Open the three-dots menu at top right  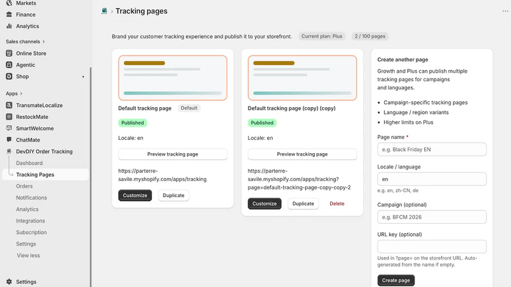[505, 11]
